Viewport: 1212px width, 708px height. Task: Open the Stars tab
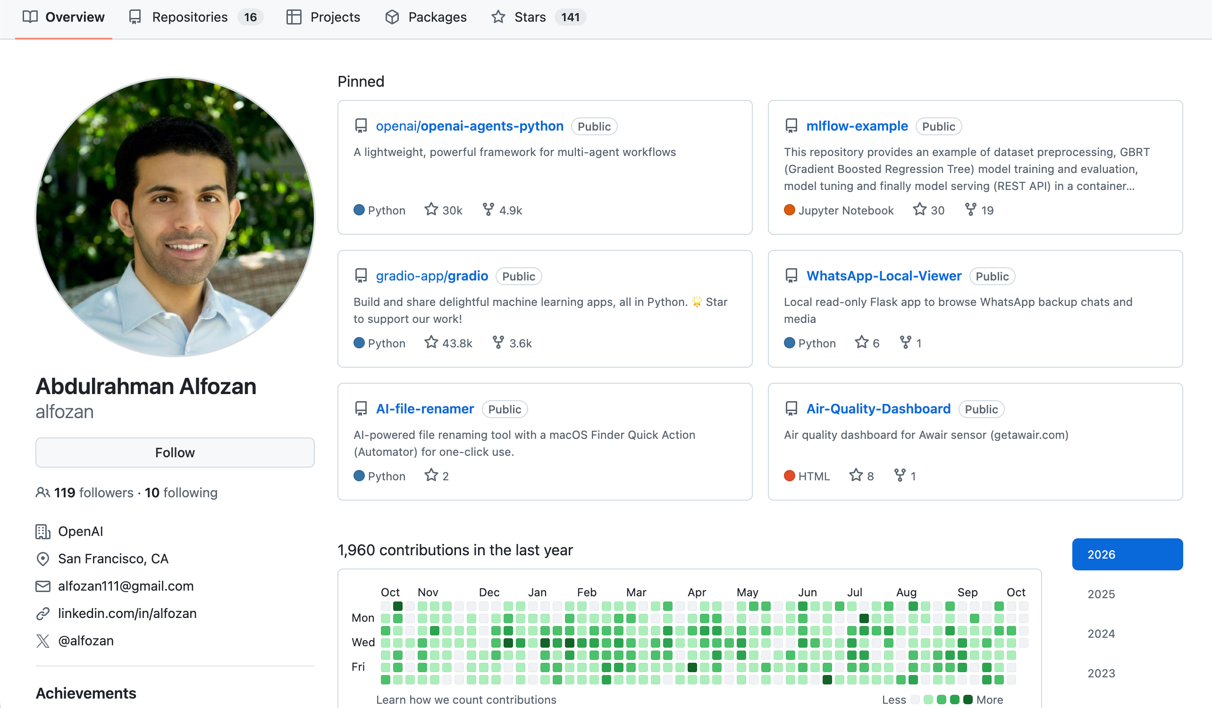coord(538,17)
